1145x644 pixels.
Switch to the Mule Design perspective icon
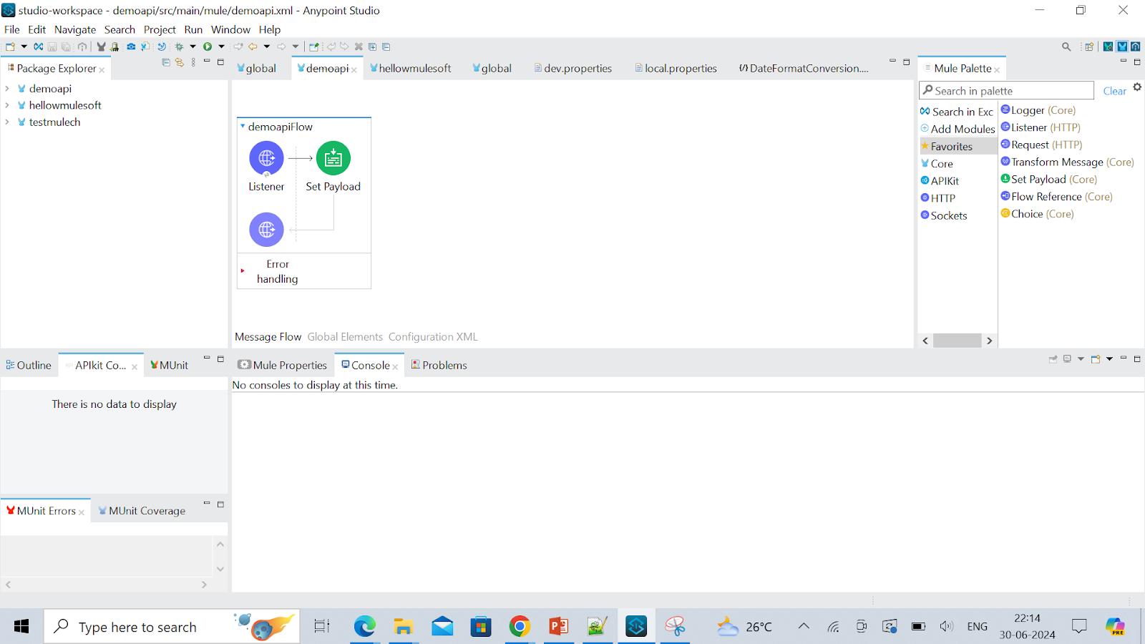(x=1122, y=47)
